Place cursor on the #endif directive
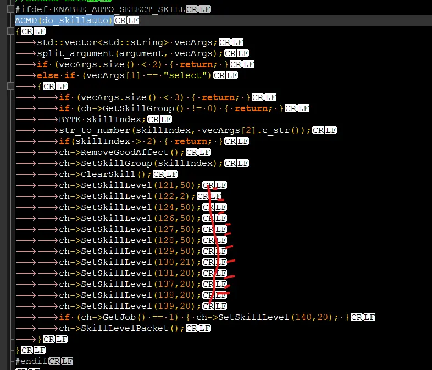This screenshot has height=370, width=432. pos(31,361)
